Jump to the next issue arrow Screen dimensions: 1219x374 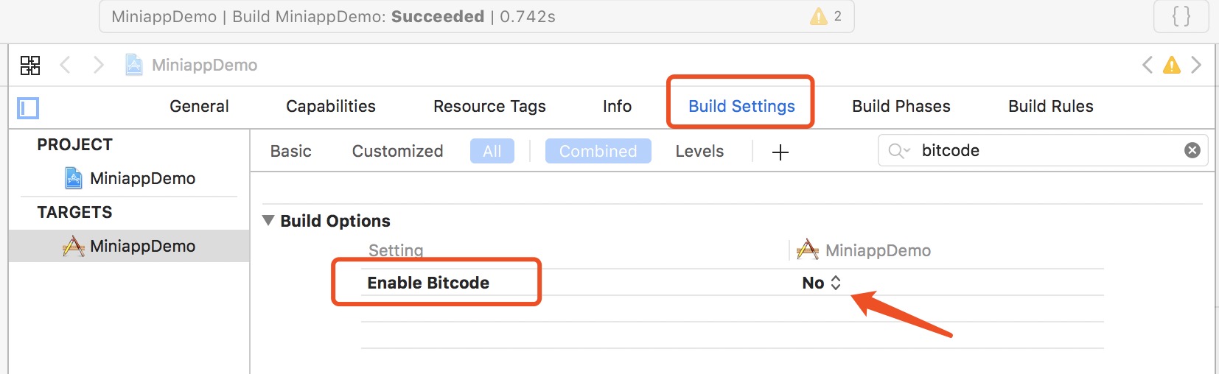tap(1196, 66)
